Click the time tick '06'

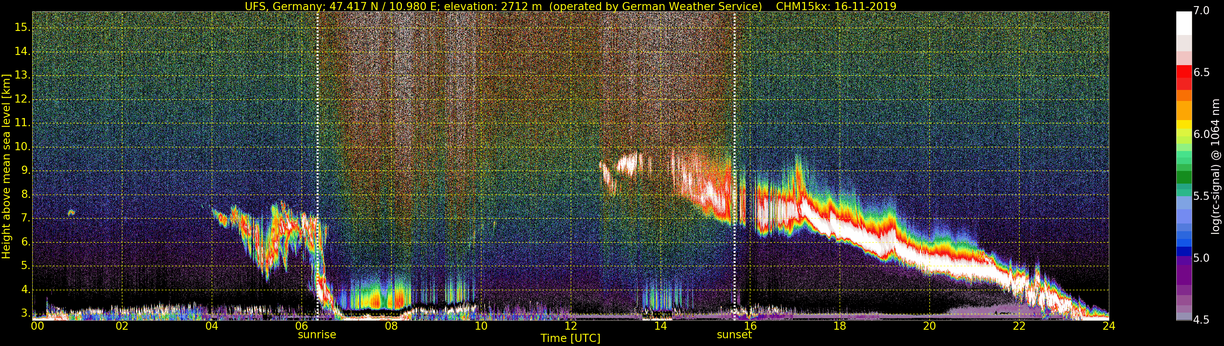[302, 326]
